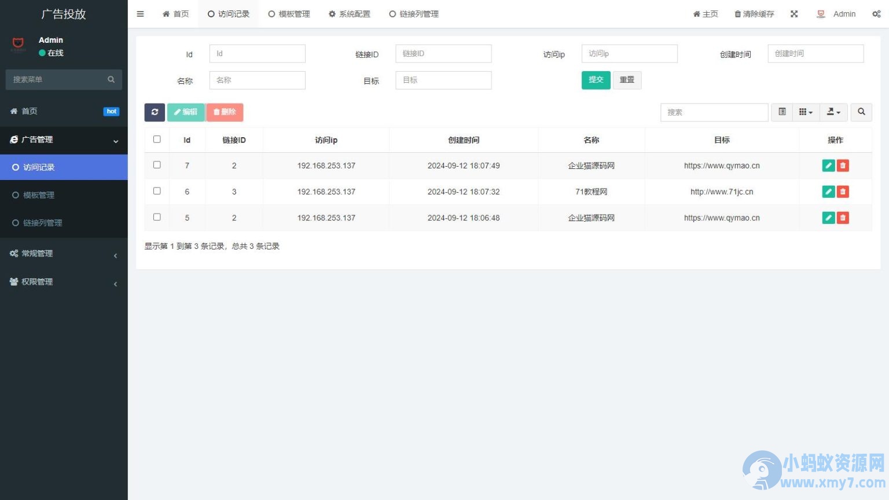
Task: Click the https://www.qymao.cn cell in row 7
Action: [x=722, y=166]
